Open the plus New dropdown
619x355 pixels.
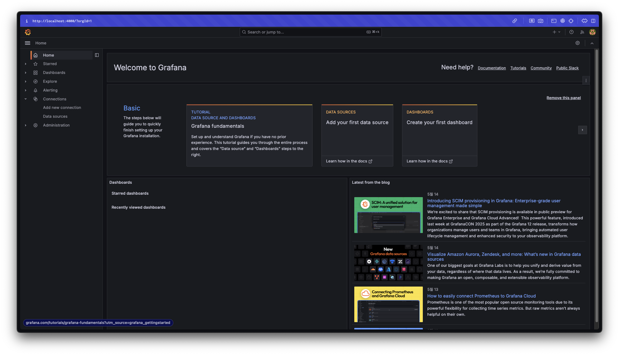[x=556, y=32]
